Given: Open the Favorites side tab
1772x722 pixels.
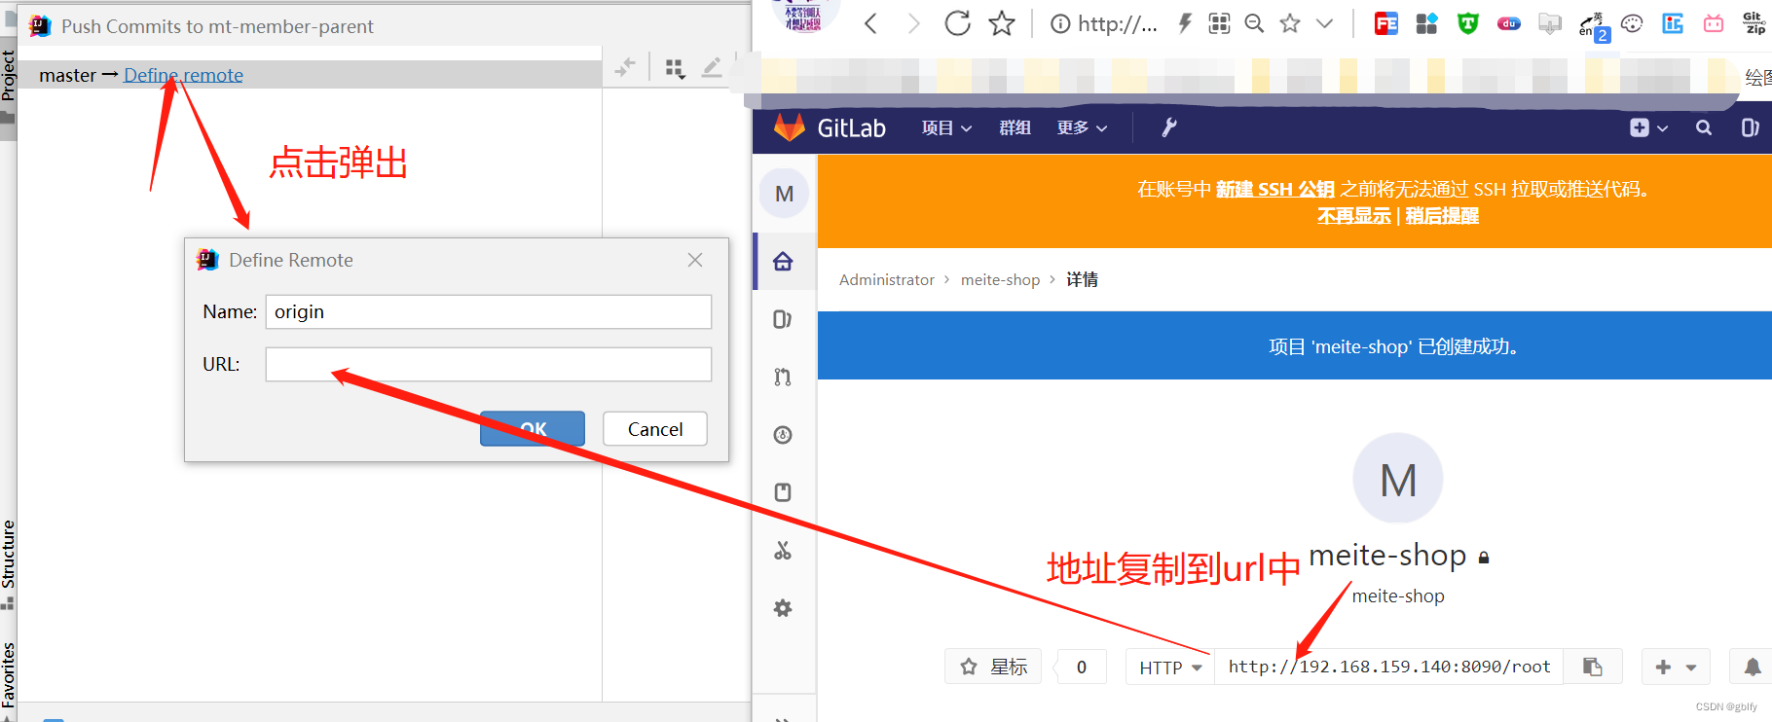Looking at the screenshot, I should 8,673.
